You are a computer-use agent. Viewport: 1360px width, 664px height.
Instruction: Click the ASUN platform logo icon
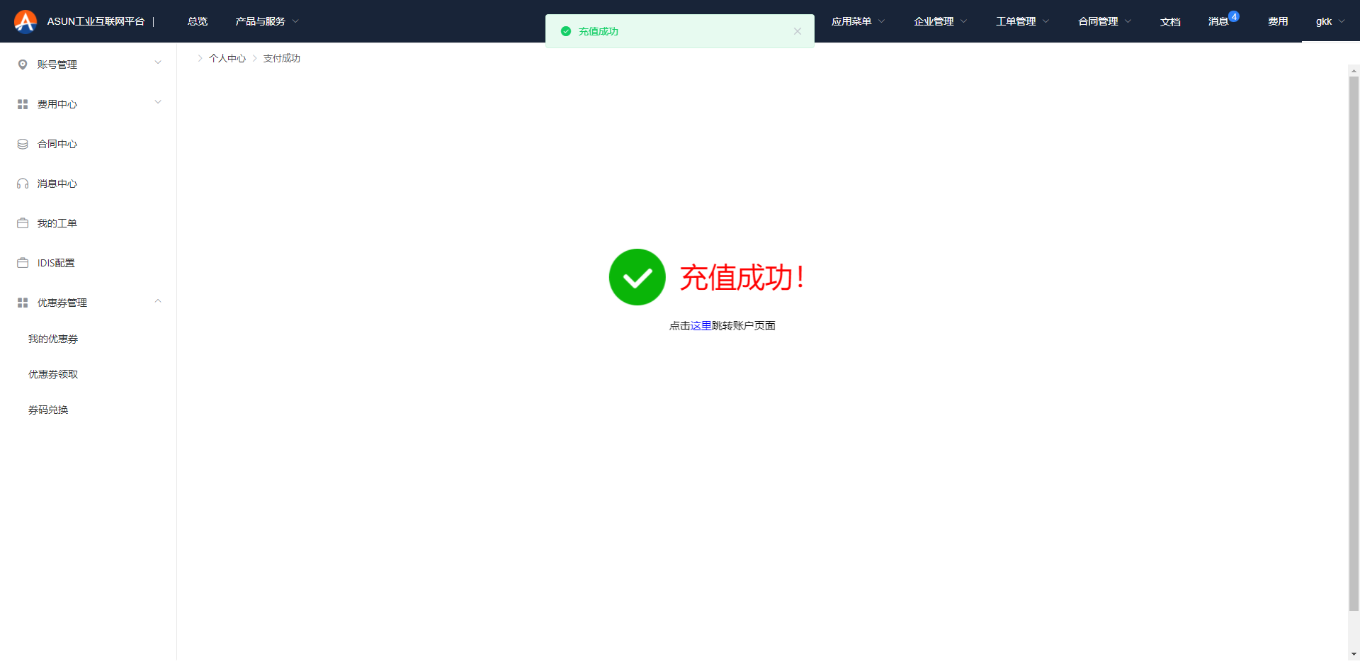pos(25,21)
